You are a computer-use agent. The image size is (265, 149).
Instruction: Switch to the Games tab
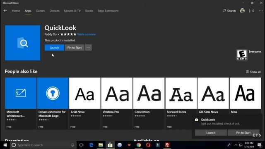[40, 11]
